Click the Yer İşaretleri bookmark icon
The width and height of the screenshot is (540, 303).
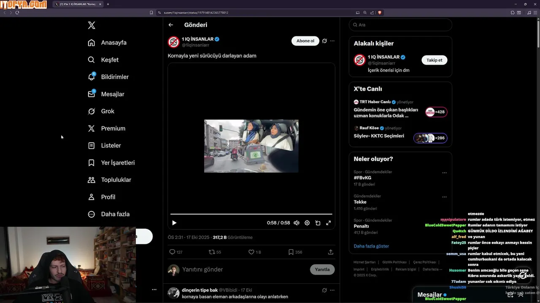tap(91, 162)
